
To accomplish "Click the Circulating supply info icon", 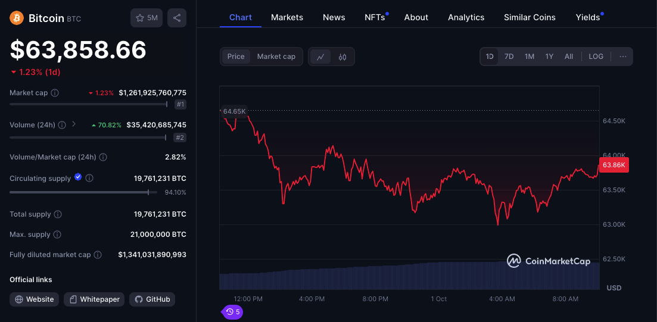I will point(89,178).
